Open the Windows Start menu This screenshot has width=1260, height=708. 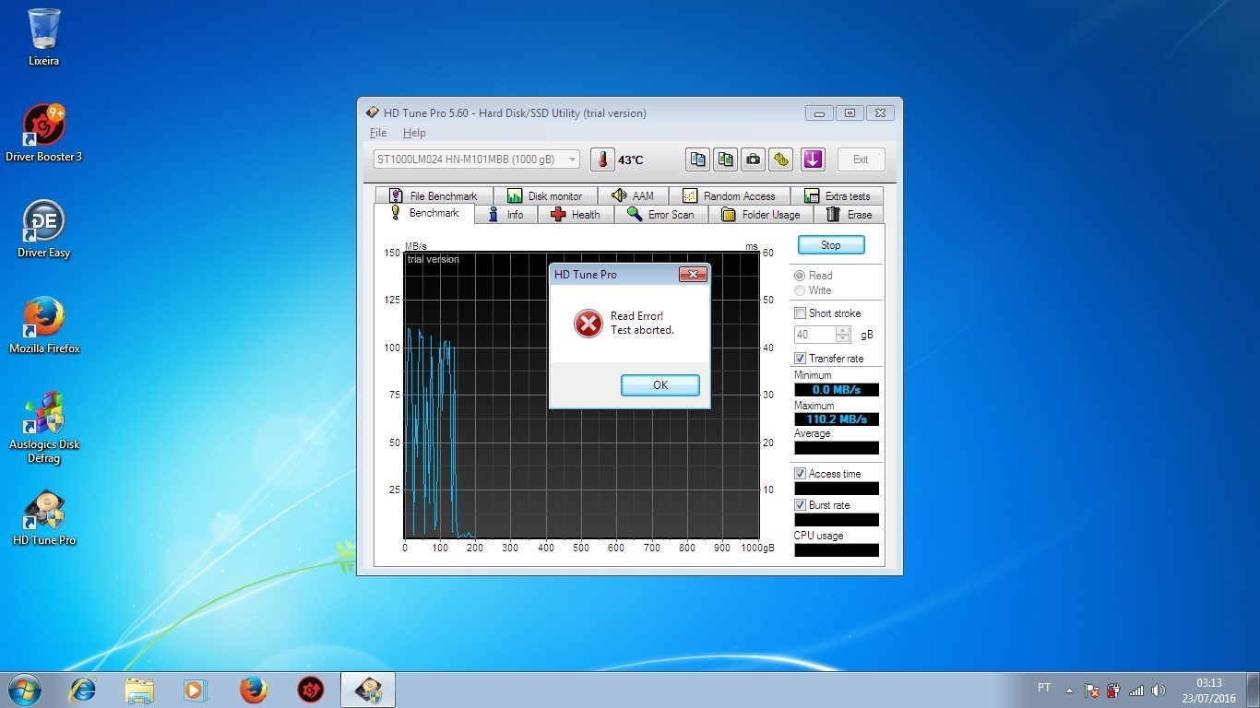tap(24, 690)
